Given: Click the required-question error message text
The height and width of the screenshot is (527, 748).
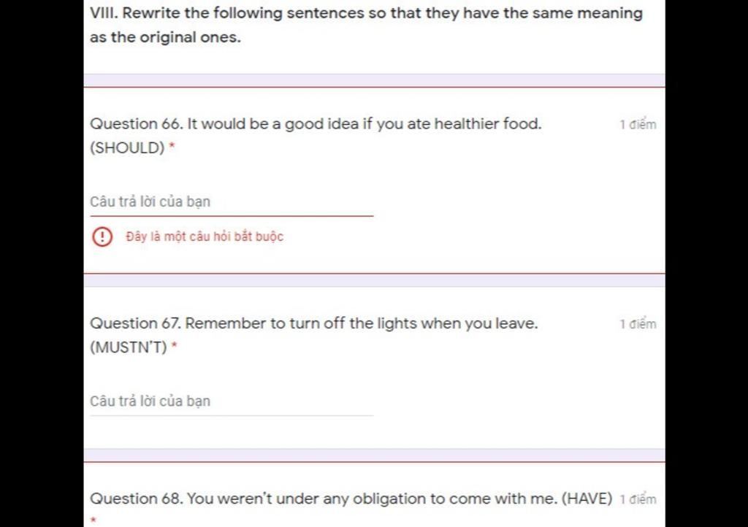Looking at the screenshot, I should 205,236.
